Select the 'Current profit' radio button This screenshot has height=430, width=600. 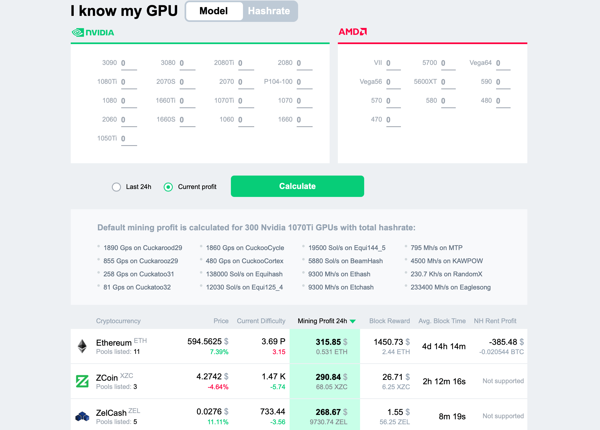pos(169,187)
